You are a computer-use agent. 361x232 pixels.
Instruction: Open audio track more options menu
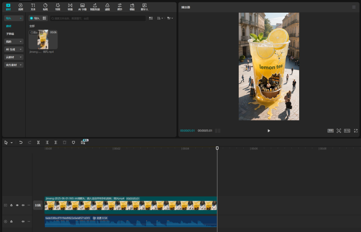[x=29, y=221]
